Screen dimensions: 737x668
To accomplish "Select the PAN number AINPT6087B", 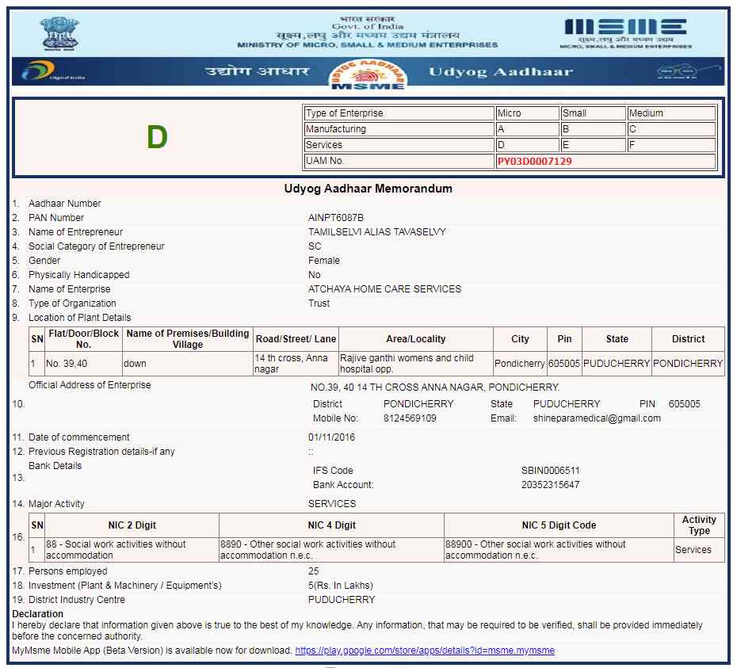I will coord(335,218).
